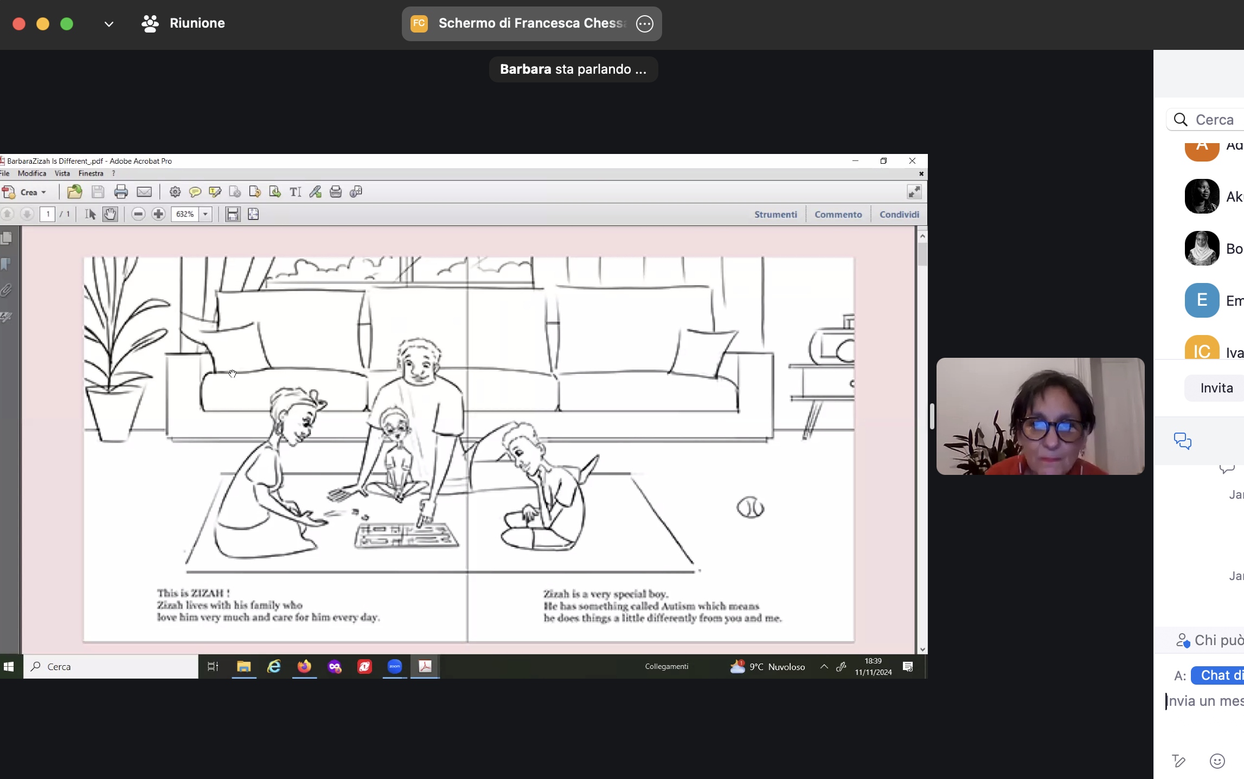Open the Strumenti panel

775,214
